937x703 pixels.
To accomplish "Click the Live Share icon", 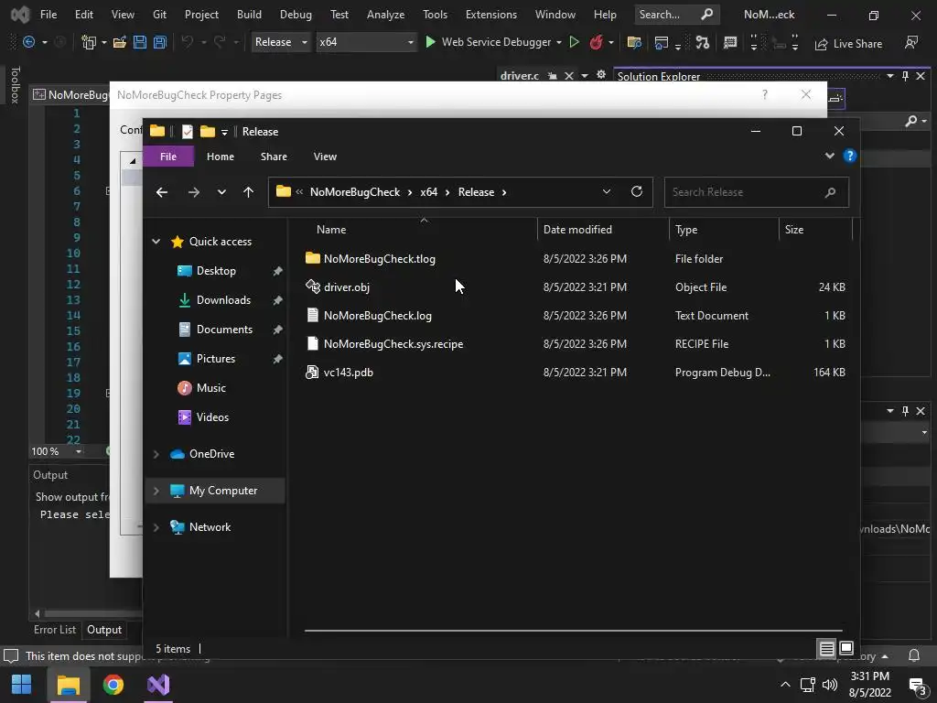I will [x=821, y=44].
